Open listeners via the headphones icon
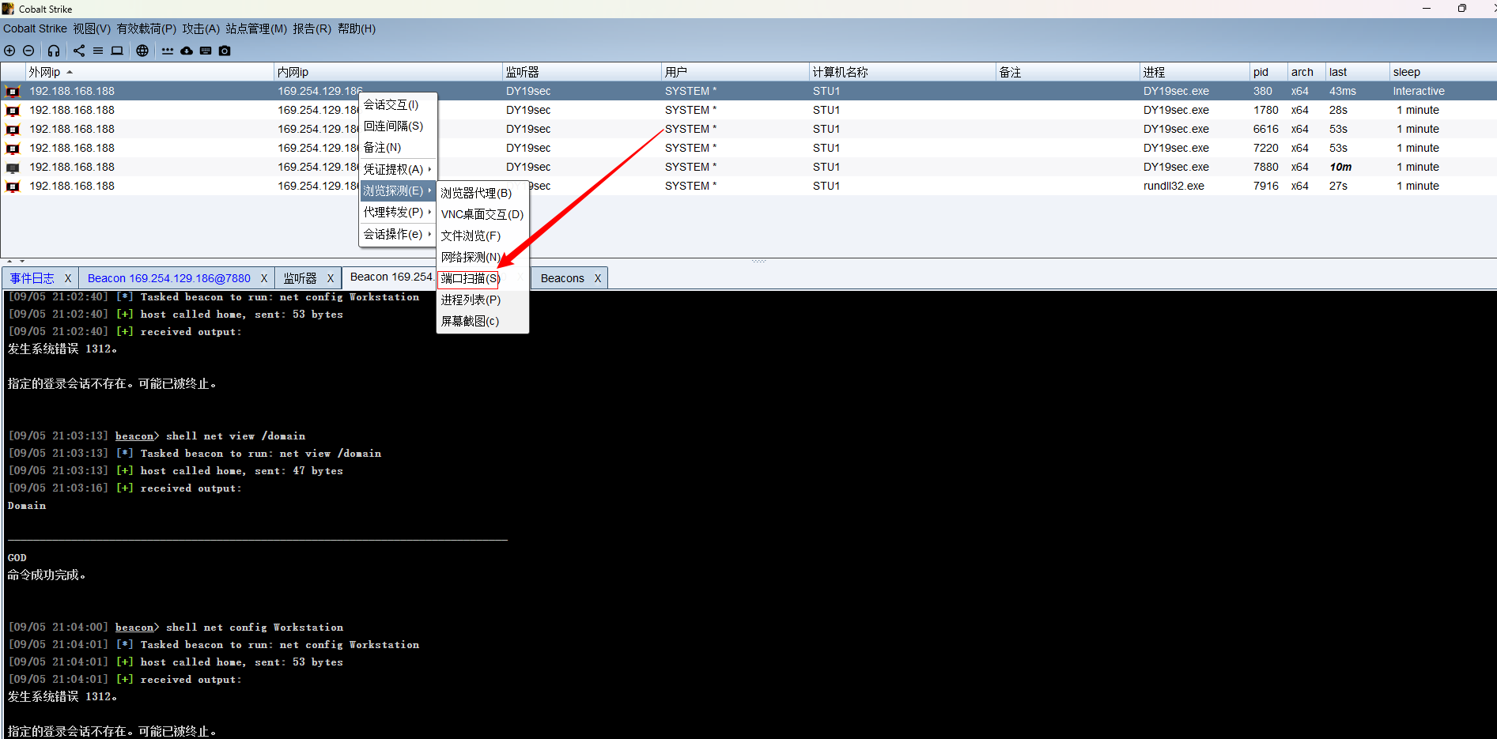 [54, 51]
